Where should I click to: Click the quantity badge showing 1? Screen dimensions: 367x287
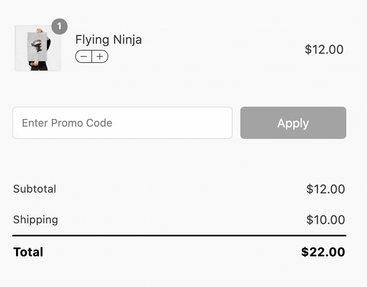tap(60, 26)
